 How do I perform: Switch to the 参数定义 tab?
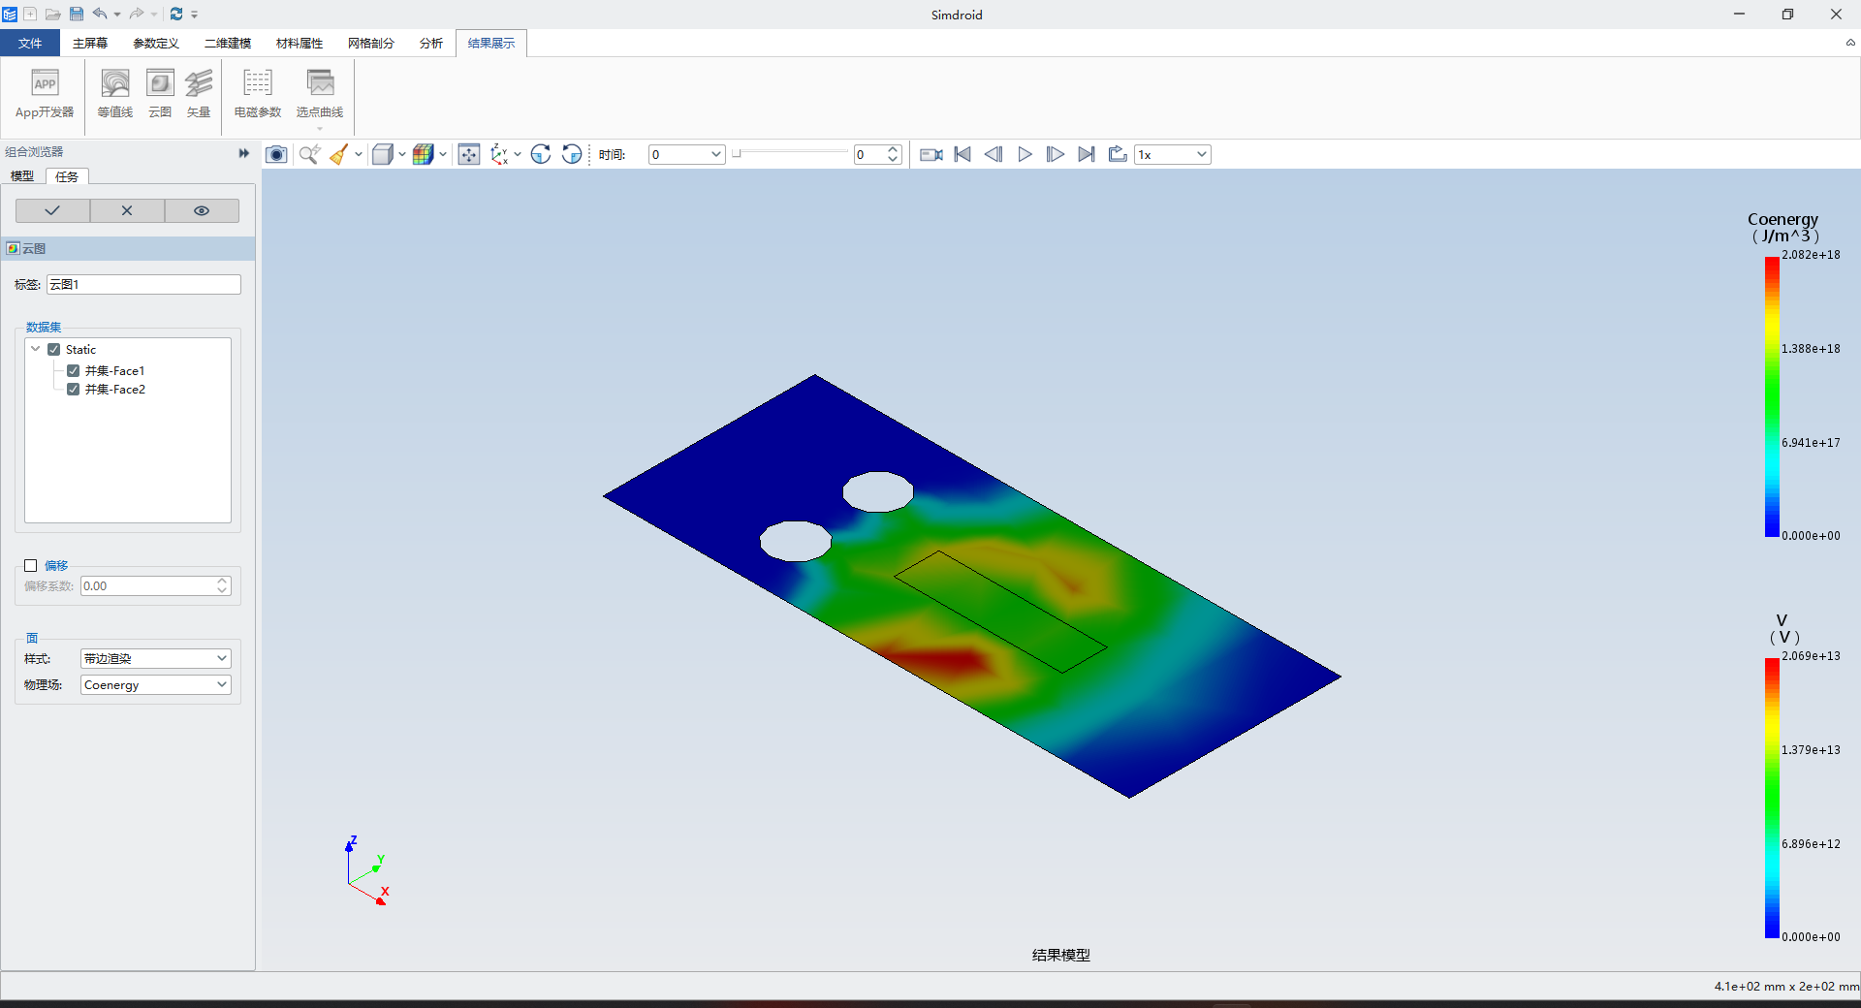(x=156, y=43)
